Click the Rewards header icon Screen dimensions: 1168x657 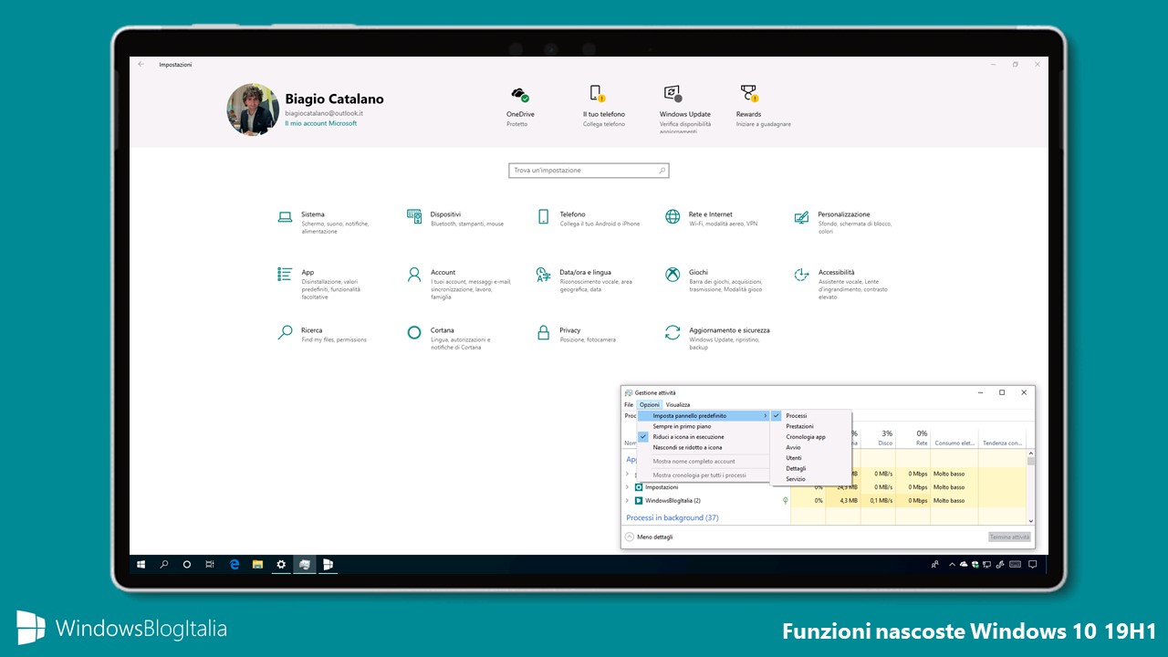click(749, 93)
